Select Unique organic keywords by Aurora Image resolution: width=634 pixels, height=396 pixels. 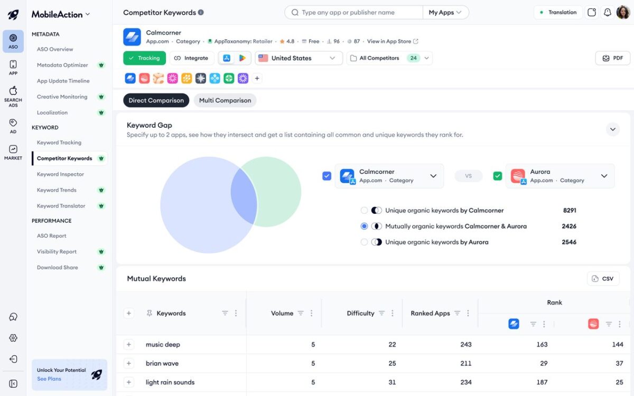tap(364, 242)
